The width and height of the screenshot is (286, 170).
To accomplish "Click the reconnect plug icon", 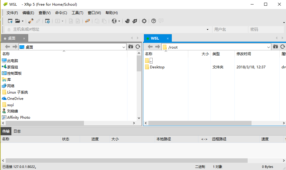I will click(x=31, y=21).
